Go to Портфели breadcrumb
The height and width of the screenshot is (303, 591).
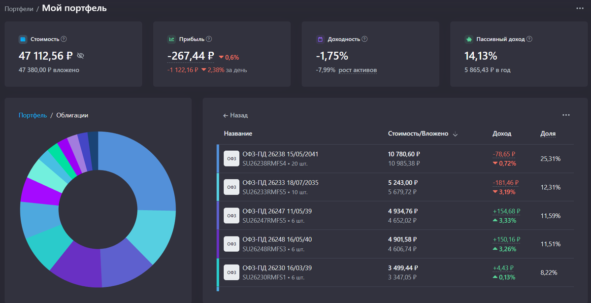tap(19, 9)
